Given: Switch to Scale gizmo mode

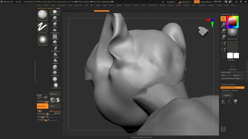Looking at the screenshot, I should (x=223, y=37).
